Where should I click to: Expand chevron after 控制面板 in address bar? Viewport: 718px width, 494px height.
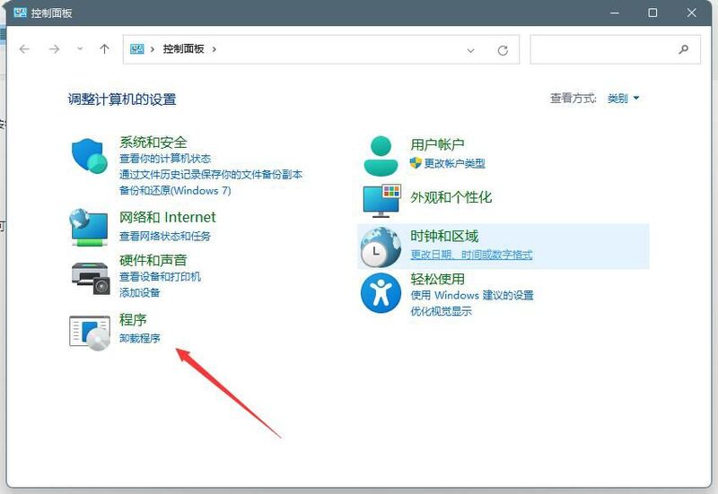(215, 49)
